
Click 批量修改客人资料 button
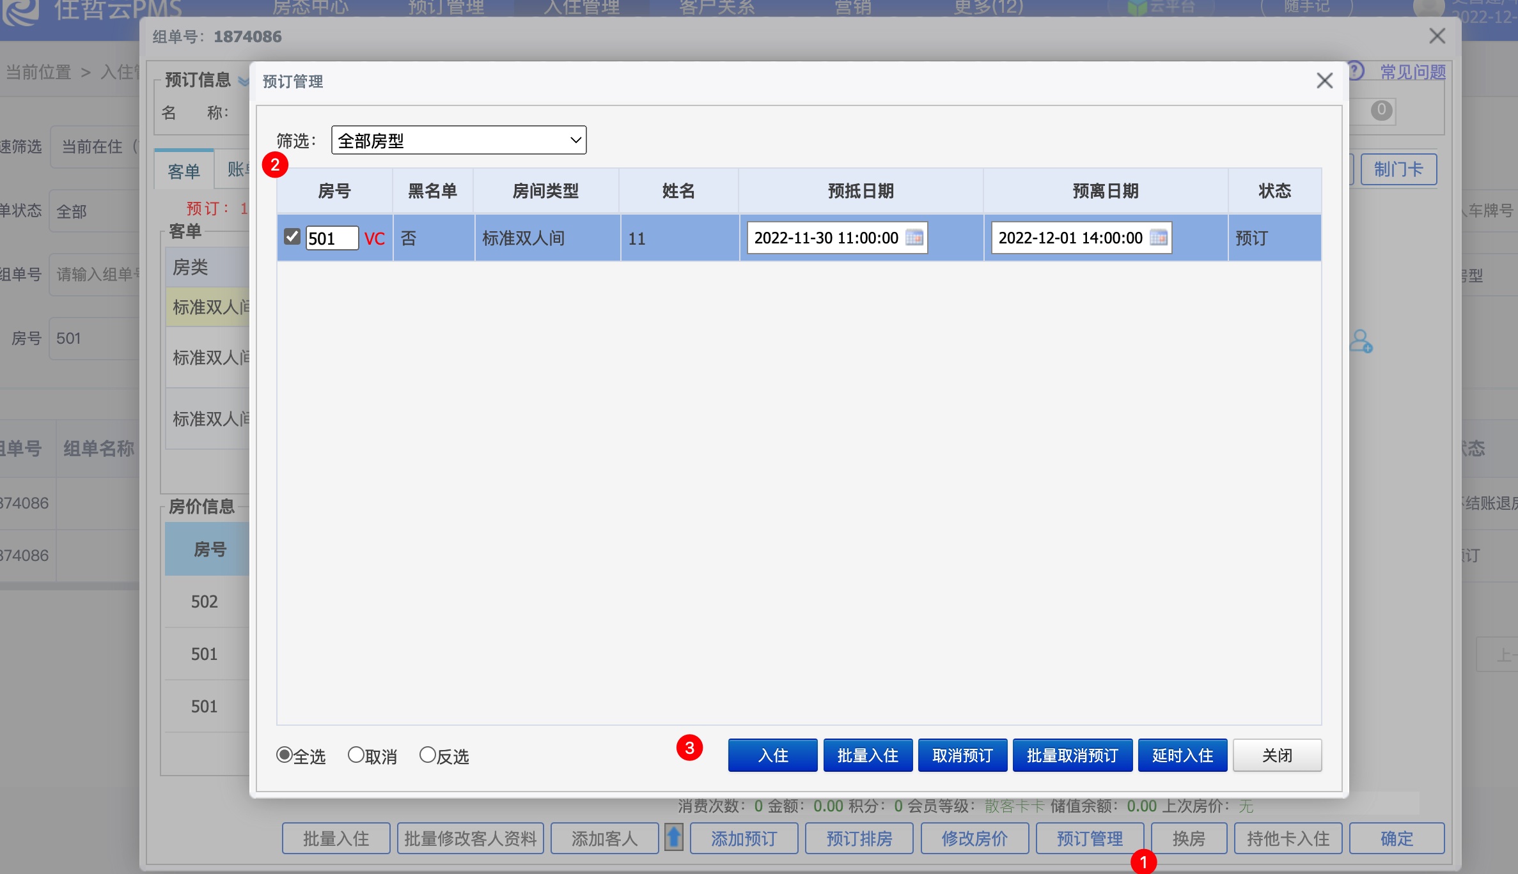click(x=471, y=838)
